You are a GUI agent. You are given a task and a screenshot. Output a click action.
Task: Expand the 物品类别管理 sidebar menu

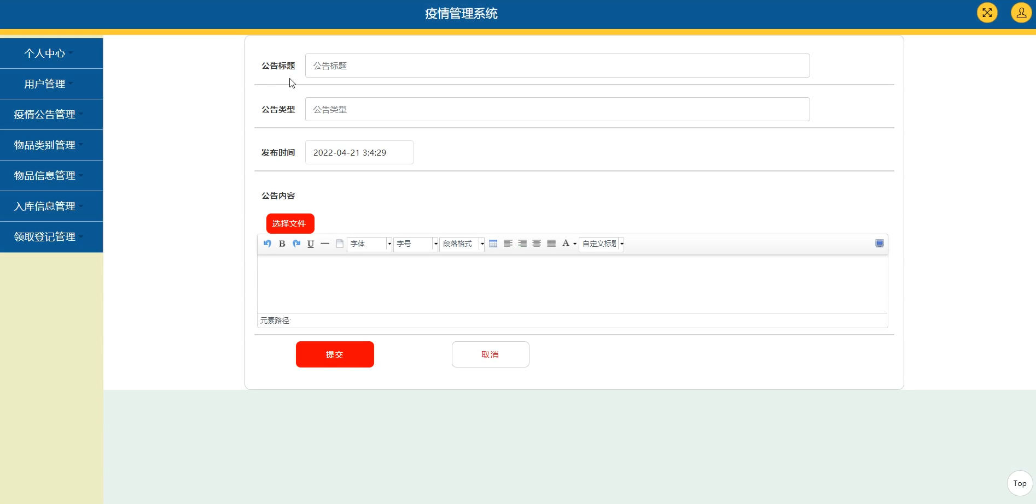(51, 145)
